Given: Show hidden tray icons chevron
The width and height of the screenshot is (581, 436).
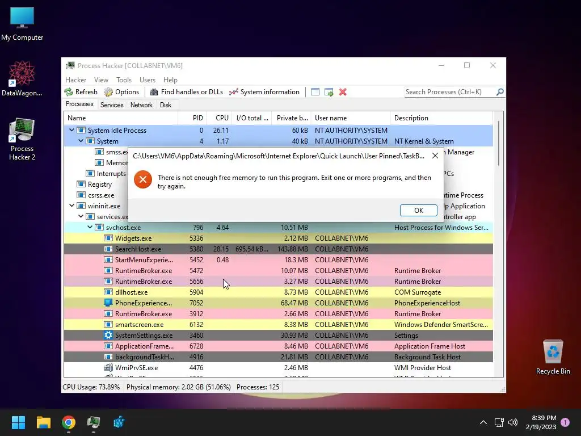Looking at the screenshot, I should coord(483,422).
